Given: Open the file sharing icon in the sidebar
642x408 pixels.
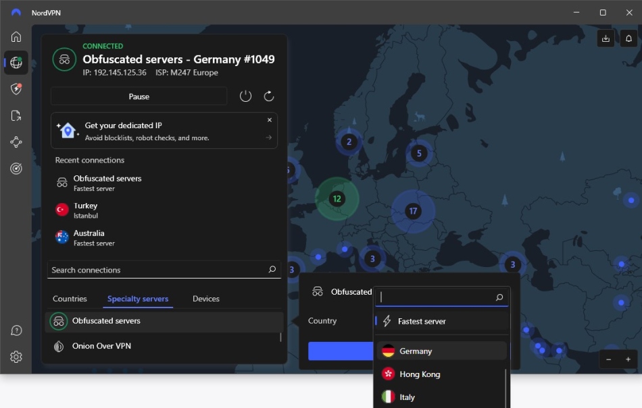Looking at the screenshot, I should pyautogui.click(x=16, y=115).
